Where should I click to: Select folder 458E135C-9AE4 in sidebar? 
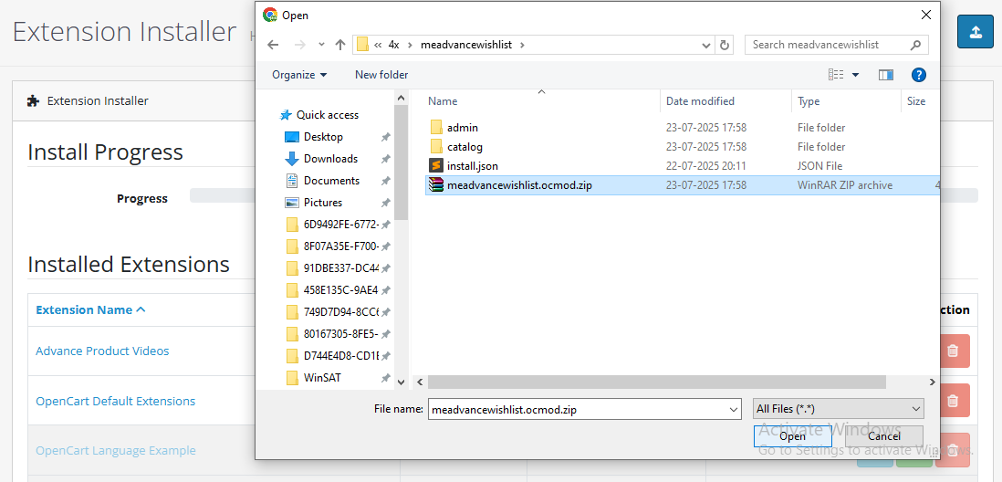341,289
